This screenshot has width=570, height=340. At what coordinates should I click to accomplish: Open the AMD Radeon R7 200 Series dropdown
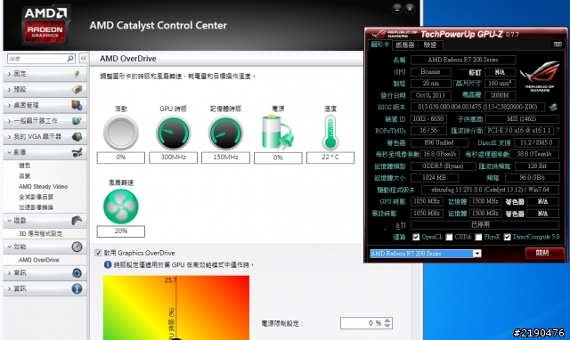tap(477, 253)
